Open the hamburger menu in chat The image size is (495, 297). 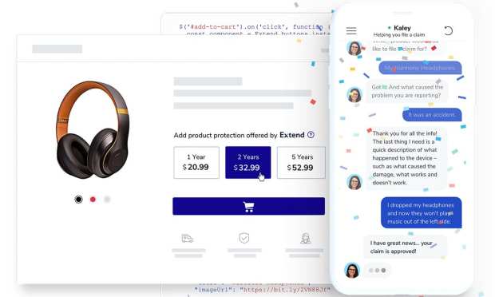click(351, 30)
